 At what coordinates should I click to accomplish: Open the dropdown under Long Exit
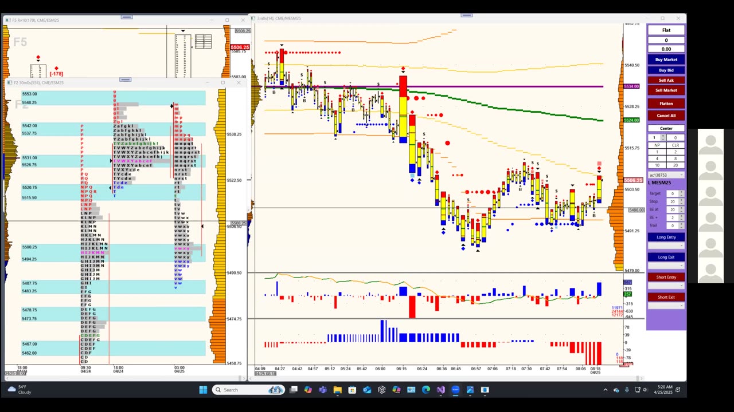[x=666, y=266]
